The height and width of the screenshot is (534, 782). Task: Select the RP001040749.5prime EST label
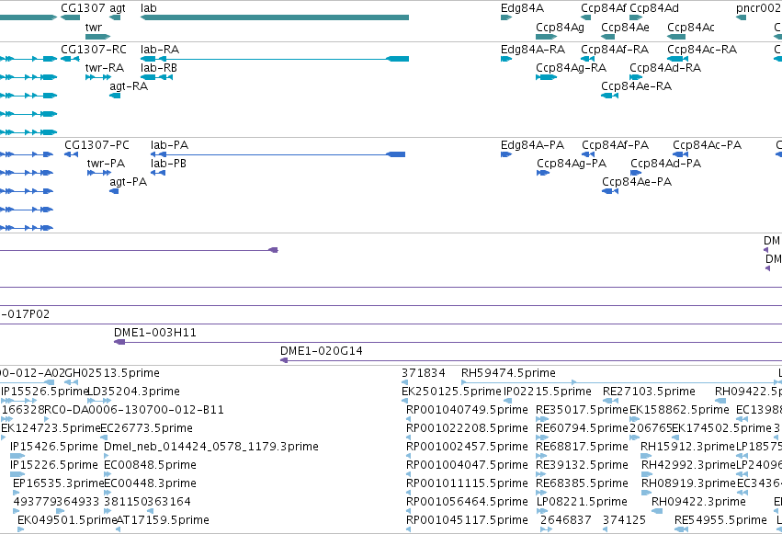click(467, 410)
